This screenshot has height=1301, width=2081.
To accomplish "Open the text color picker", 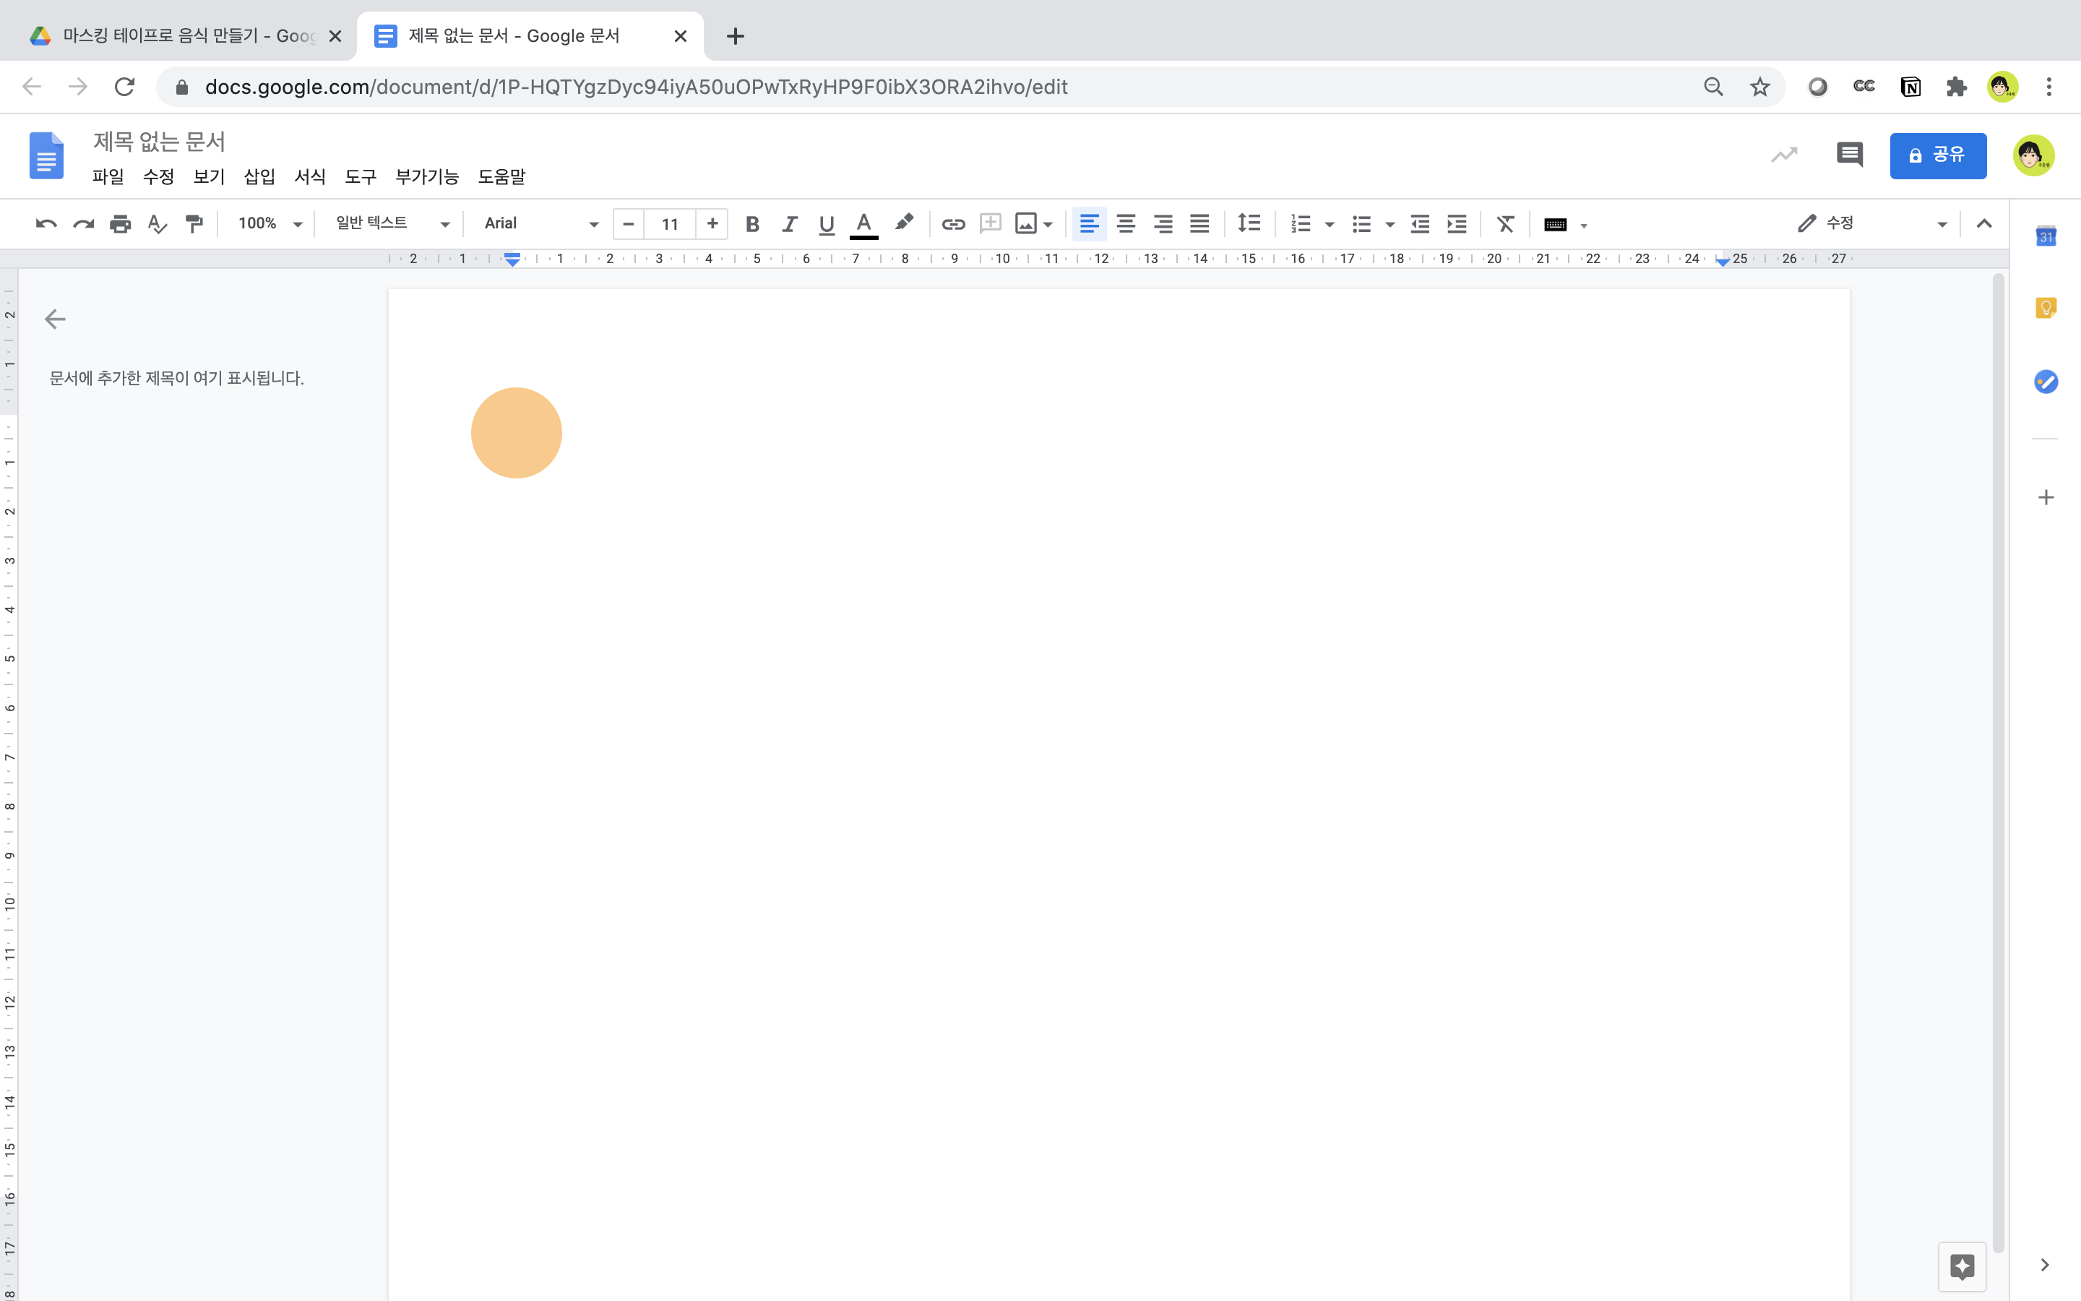I will [x=863, y=224].
